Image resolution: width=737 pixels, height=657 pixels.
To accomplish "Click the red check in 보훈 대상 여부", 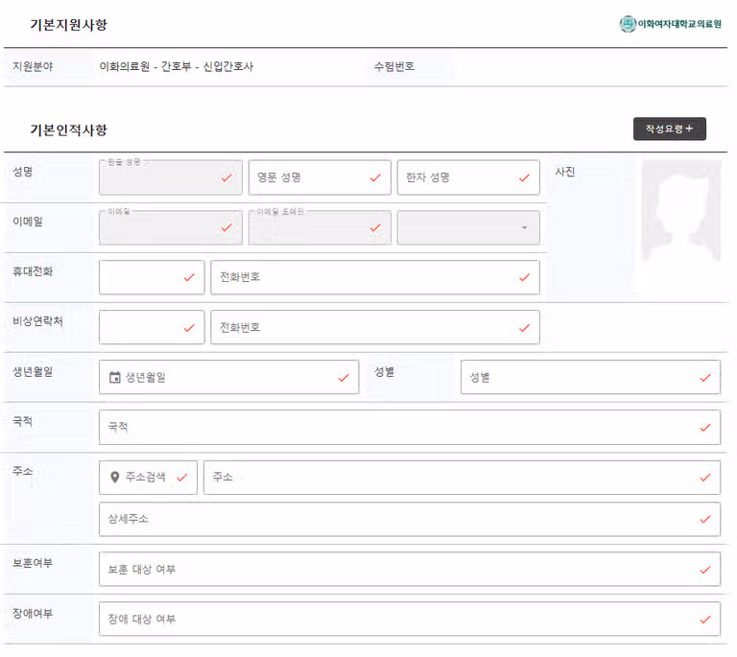I will pyautogui.click(x=705, y=570).
